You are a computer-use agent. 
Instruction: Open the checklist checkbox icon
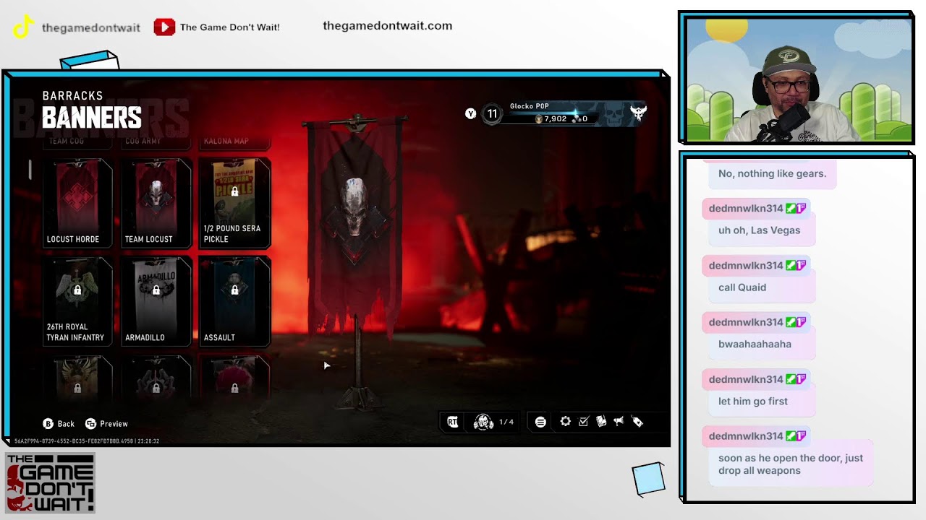point(584,422)
